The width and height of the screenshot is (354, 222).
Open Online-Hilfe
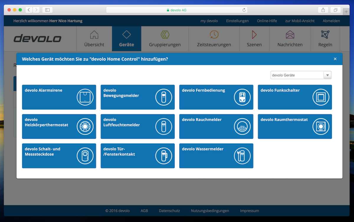coord(267,21)
